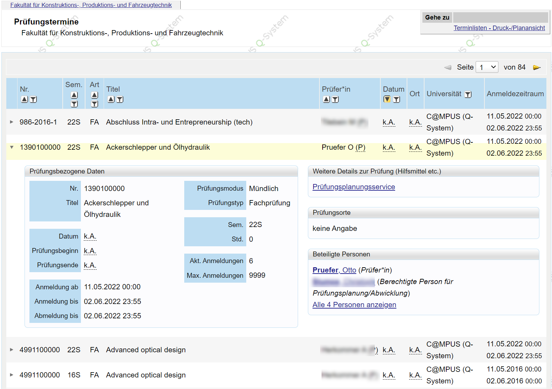
Task: Click the Anmeldezeitraum column header
Action: pos(515,94)
